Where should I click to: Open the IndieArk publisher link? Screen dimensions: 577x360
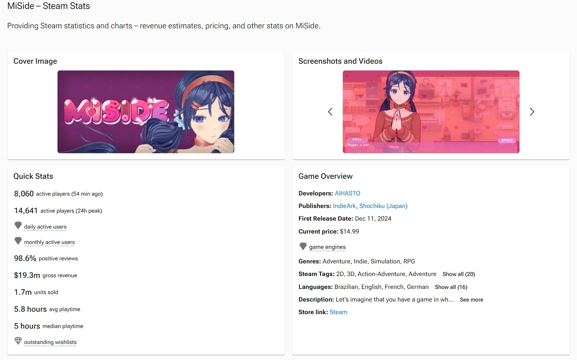click(344, 206)
